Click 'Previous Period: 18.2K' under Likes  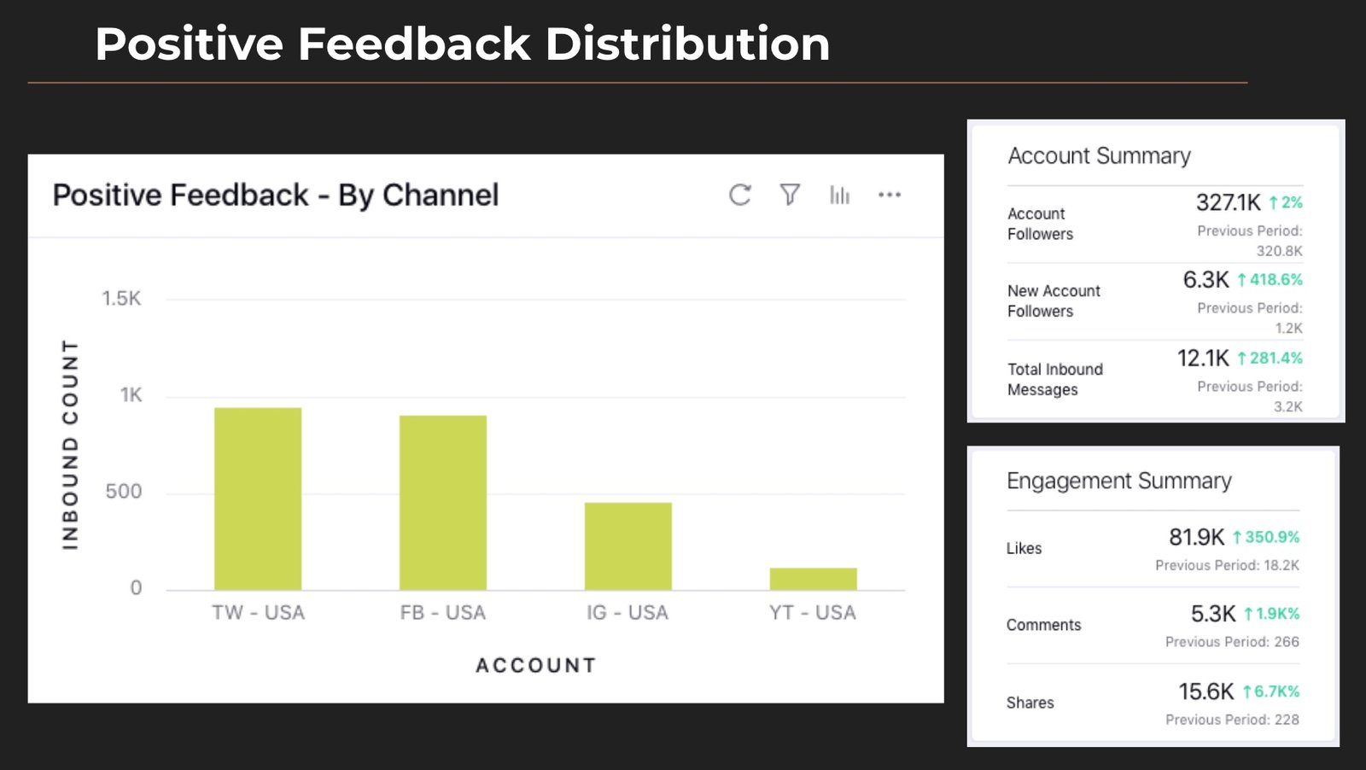[x=1227, y=565]
